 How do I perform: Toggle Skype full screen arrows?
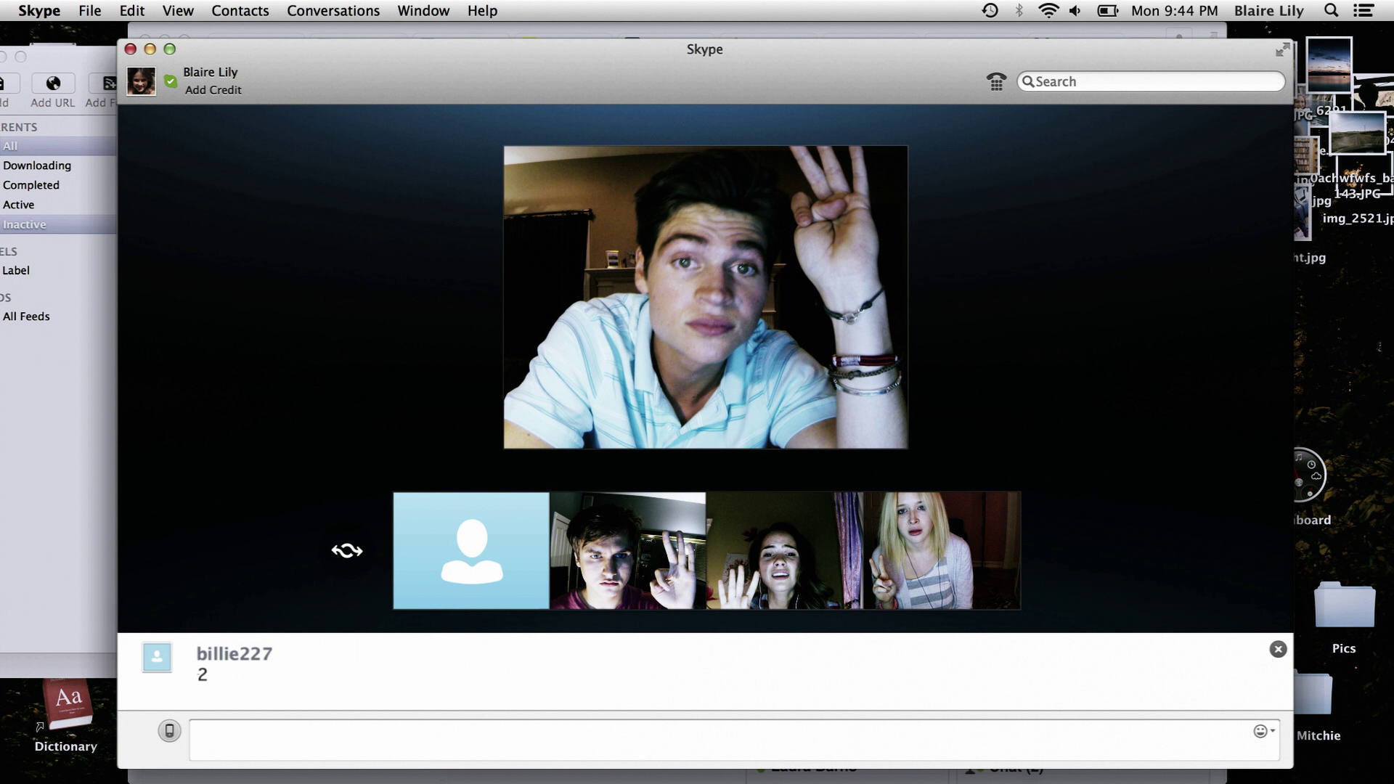(x=1283, y=49)
